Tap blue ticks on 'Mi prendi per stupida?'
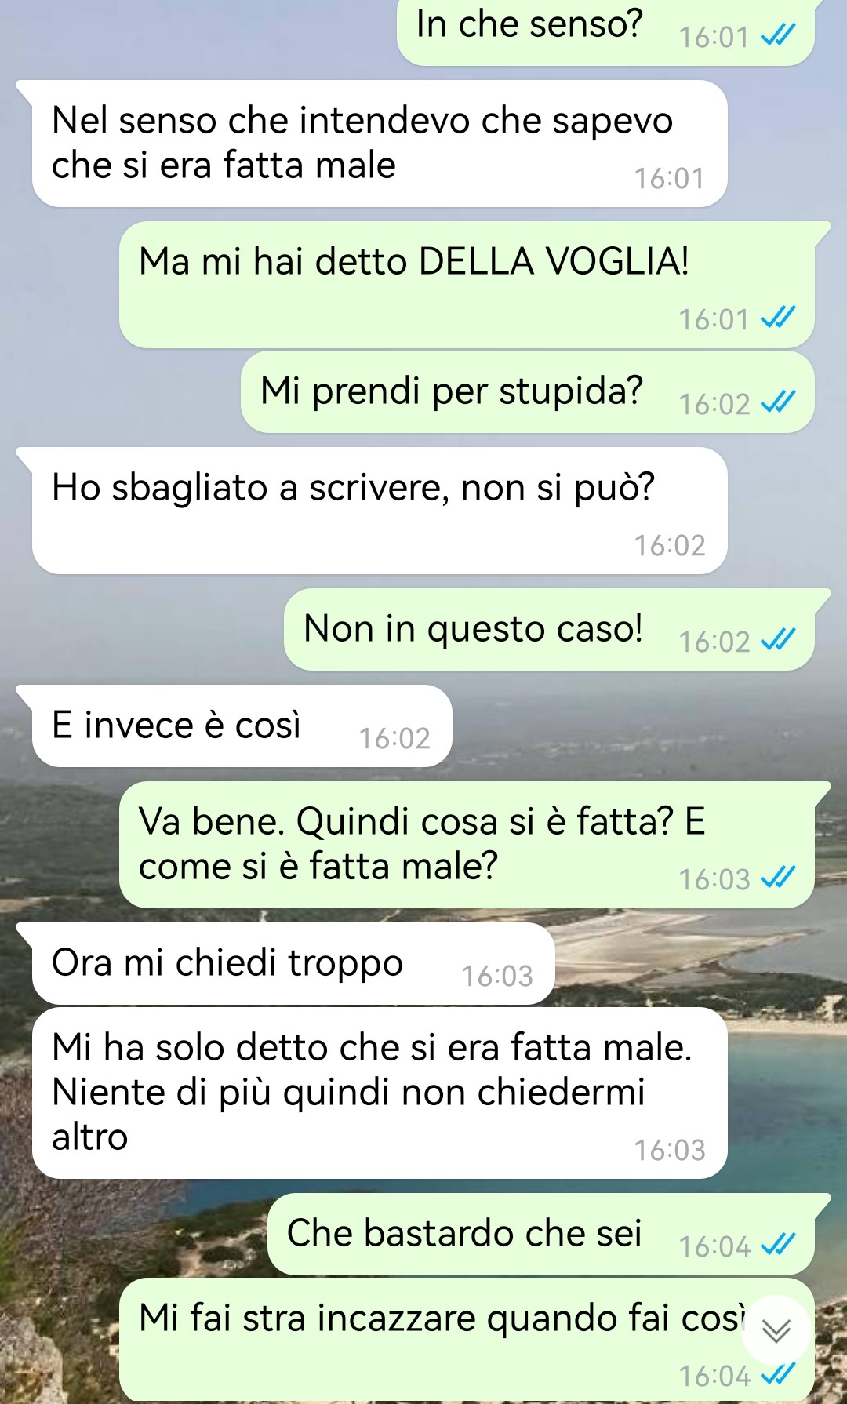The image size is (847, 1404). coord(778,402)
